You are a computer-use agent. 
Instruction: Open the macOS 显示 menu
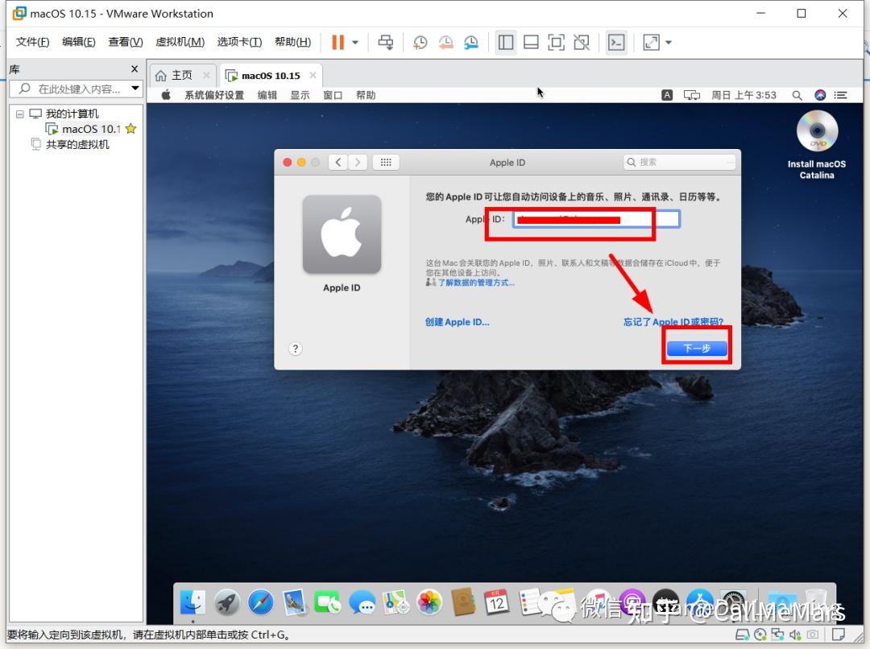click(300, 95)
